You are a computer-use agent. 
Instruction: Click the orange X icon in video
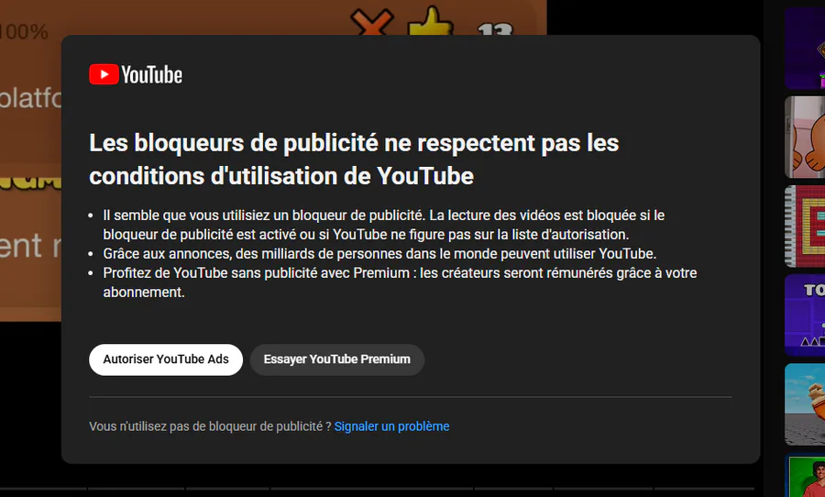point(371,22)
